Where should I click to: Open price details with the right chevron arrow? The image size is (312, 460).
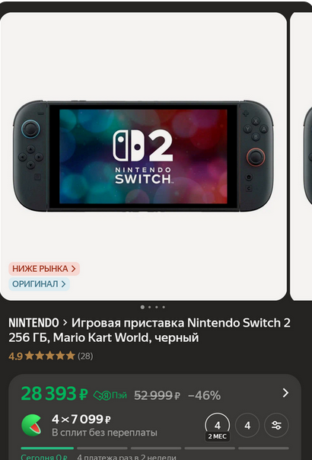(285, 393)
